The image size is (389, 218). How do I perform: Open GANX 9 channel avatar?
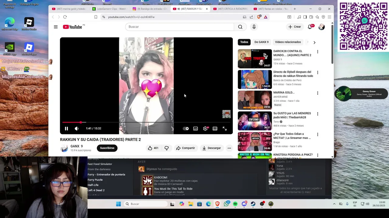click(x=64, y=148)
